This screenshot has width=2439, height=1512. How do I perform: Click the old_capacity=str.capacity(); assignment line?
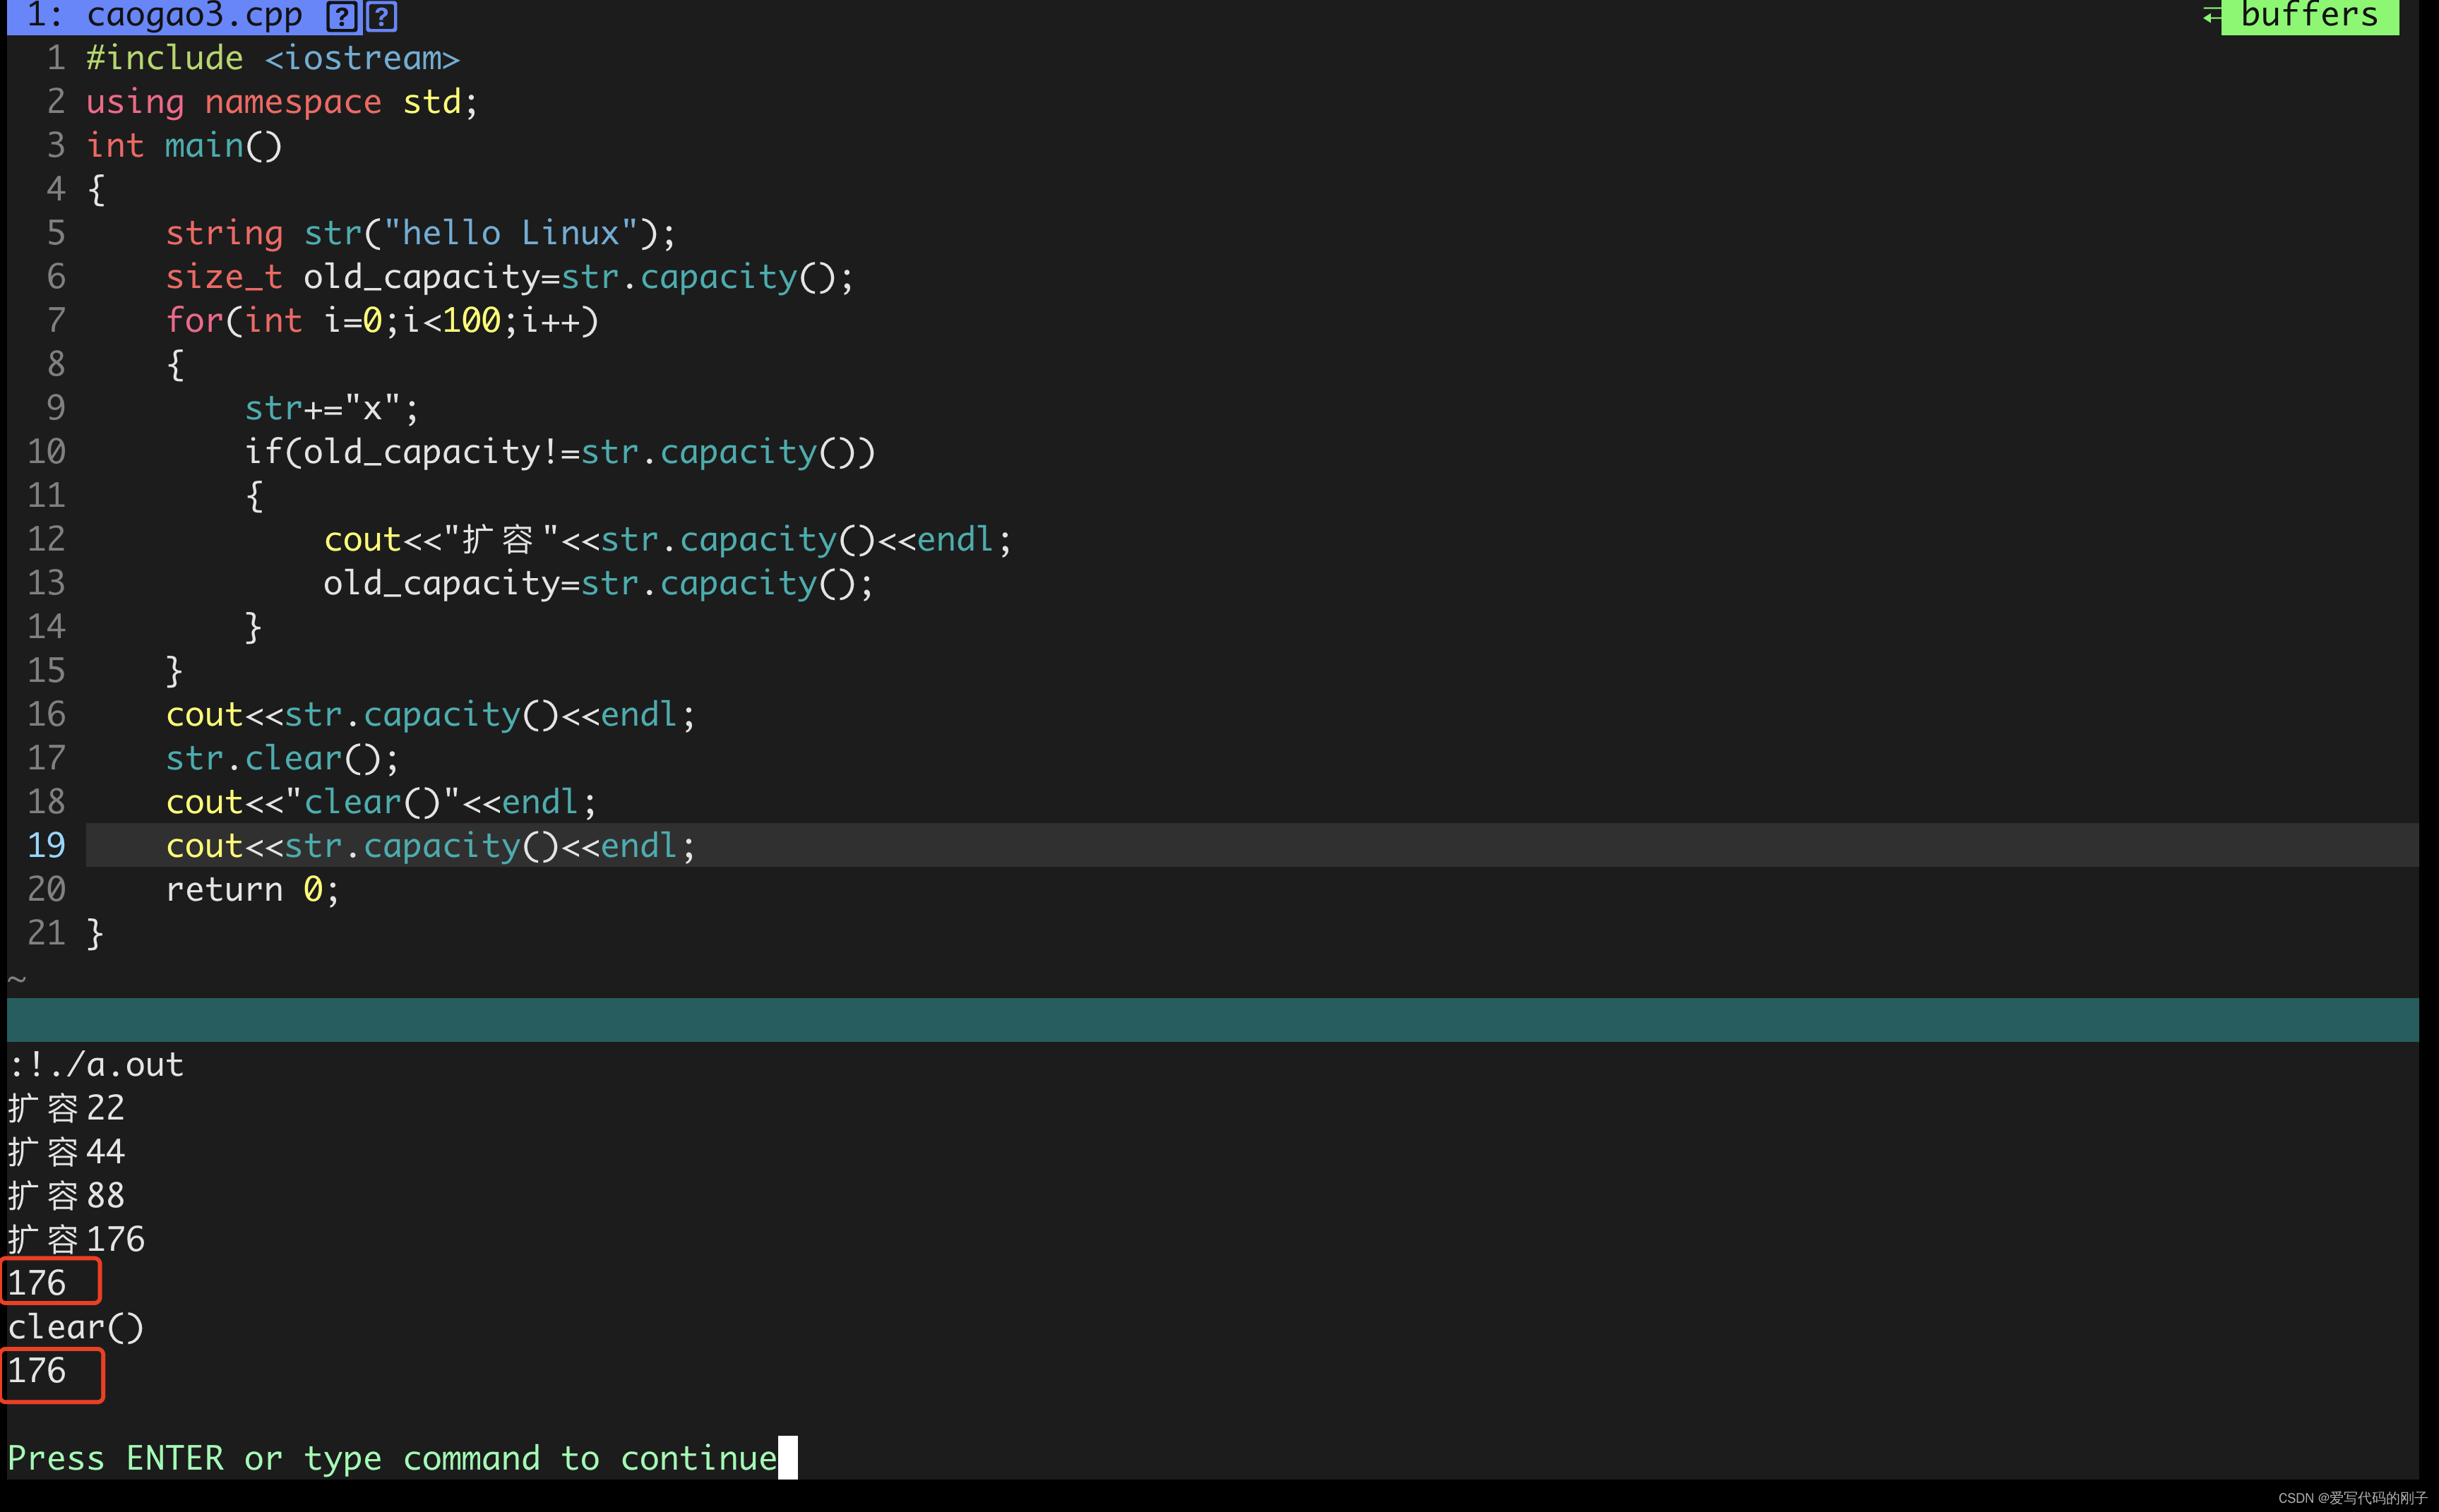598,584
